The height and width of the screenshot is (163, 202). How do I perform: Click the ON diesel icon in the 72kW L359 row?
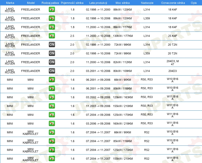tap(52, 53)
